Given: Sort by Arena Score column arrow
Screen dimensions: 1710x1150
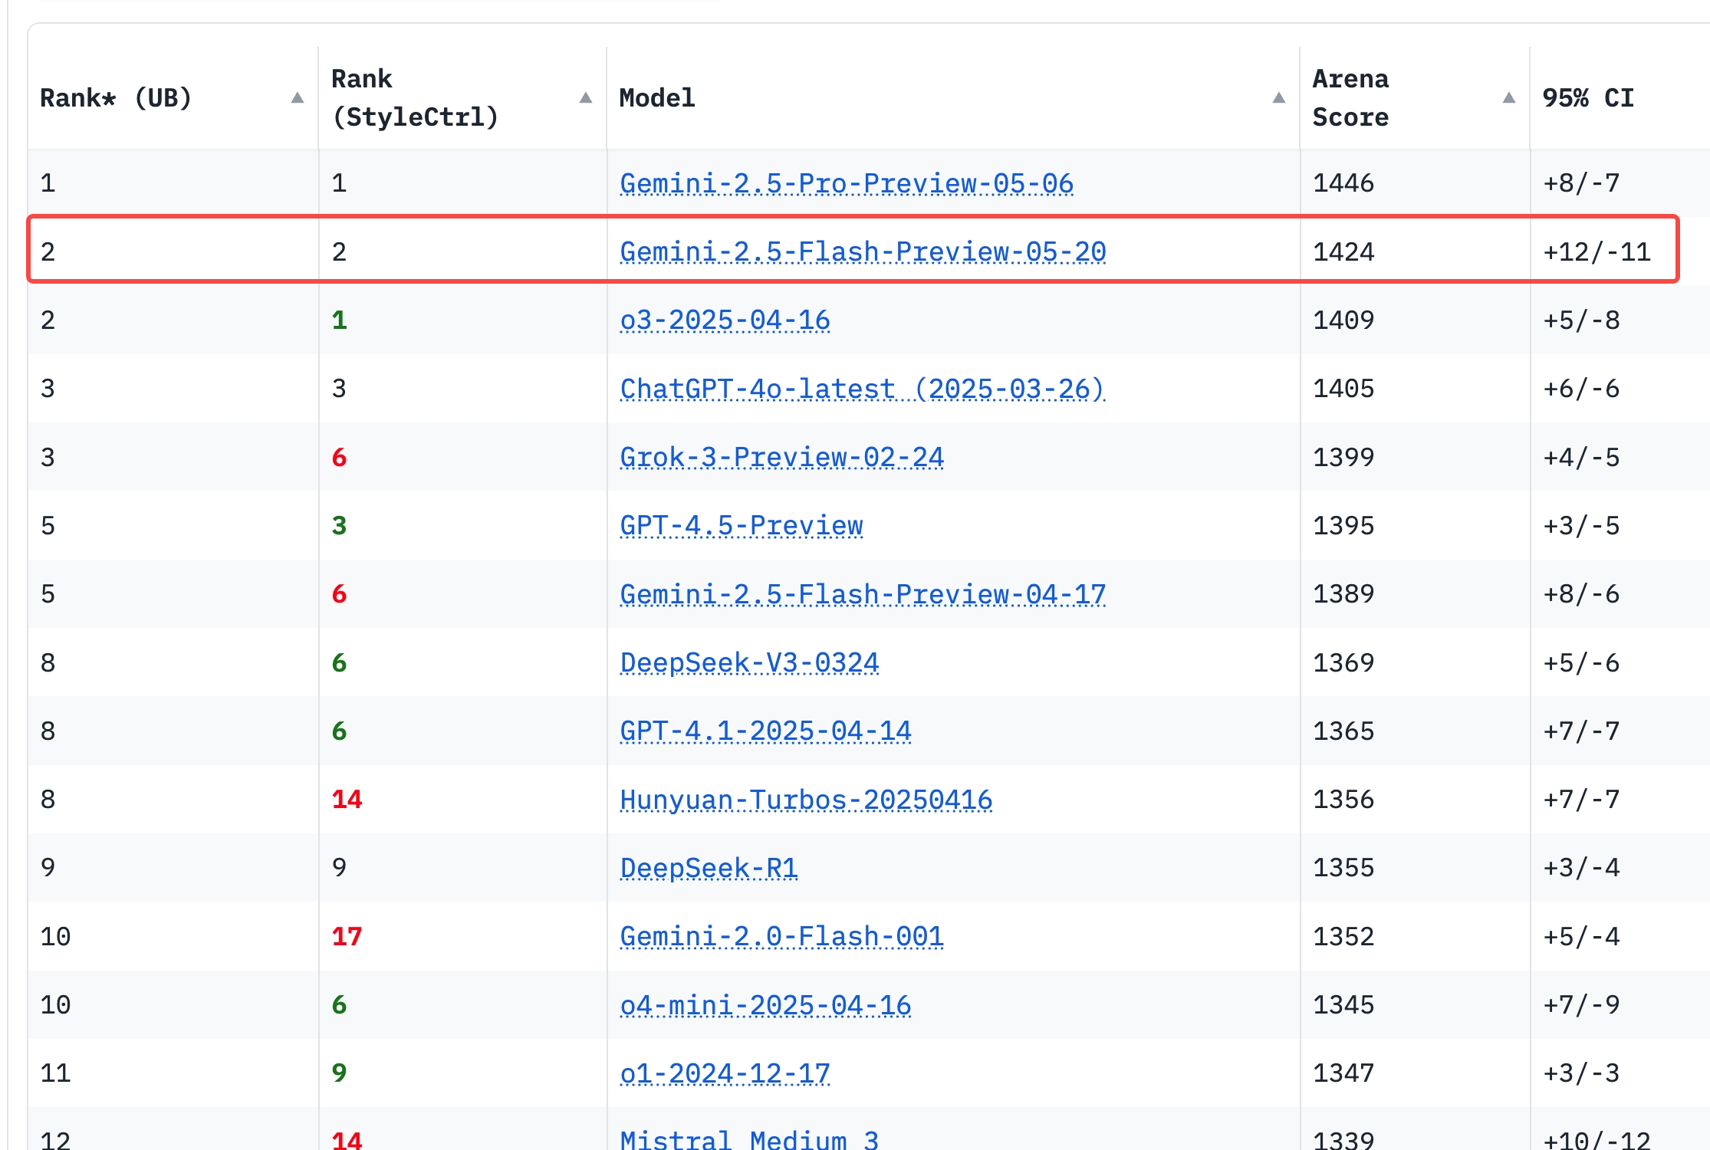Looking at the screenshot, I should [1509, 98].
